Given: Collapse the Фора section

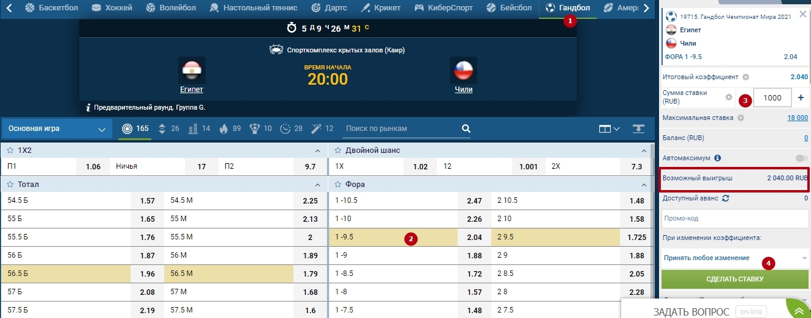Looking at the screenshot, I should pyautogui.click(x=644, y=185).
